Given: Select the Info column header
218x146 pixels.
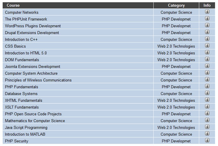Looking at the screenshot, I should pyautogui.click(x=207, y=5).
